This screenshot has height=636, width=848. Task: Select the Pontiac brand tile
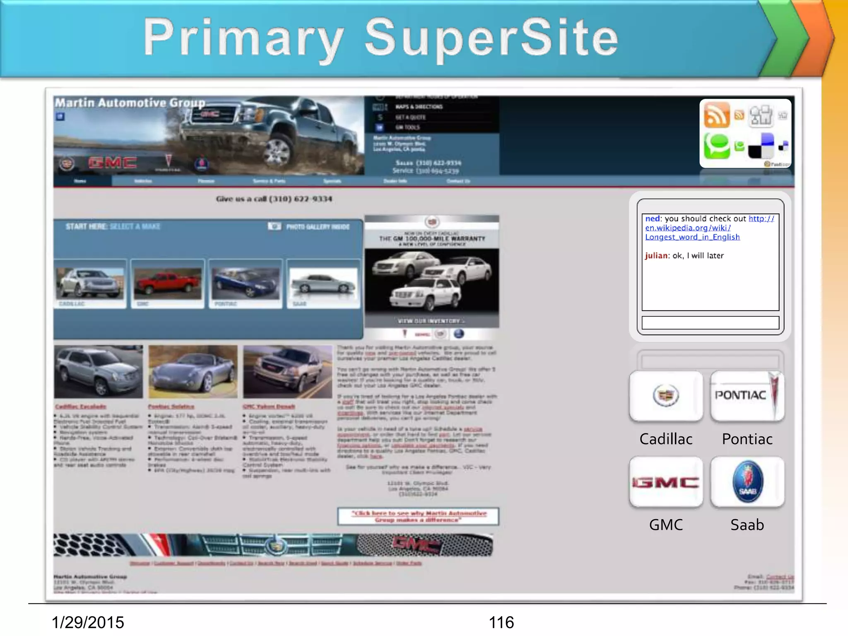pyautogui.click(x=747, y=396)
